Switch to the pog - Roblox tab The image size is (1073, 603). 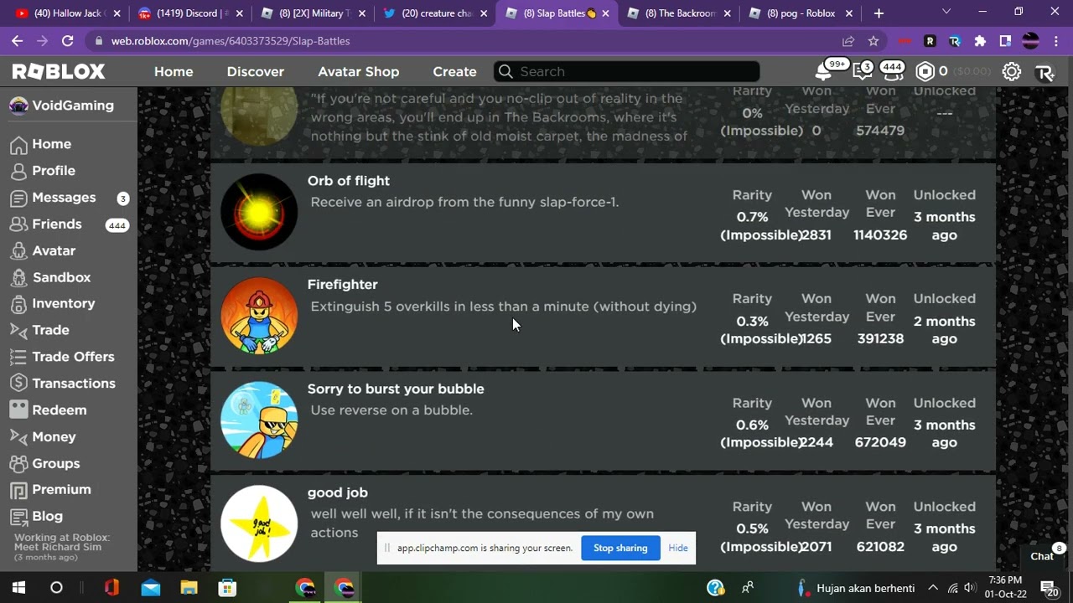coord(801,13)
